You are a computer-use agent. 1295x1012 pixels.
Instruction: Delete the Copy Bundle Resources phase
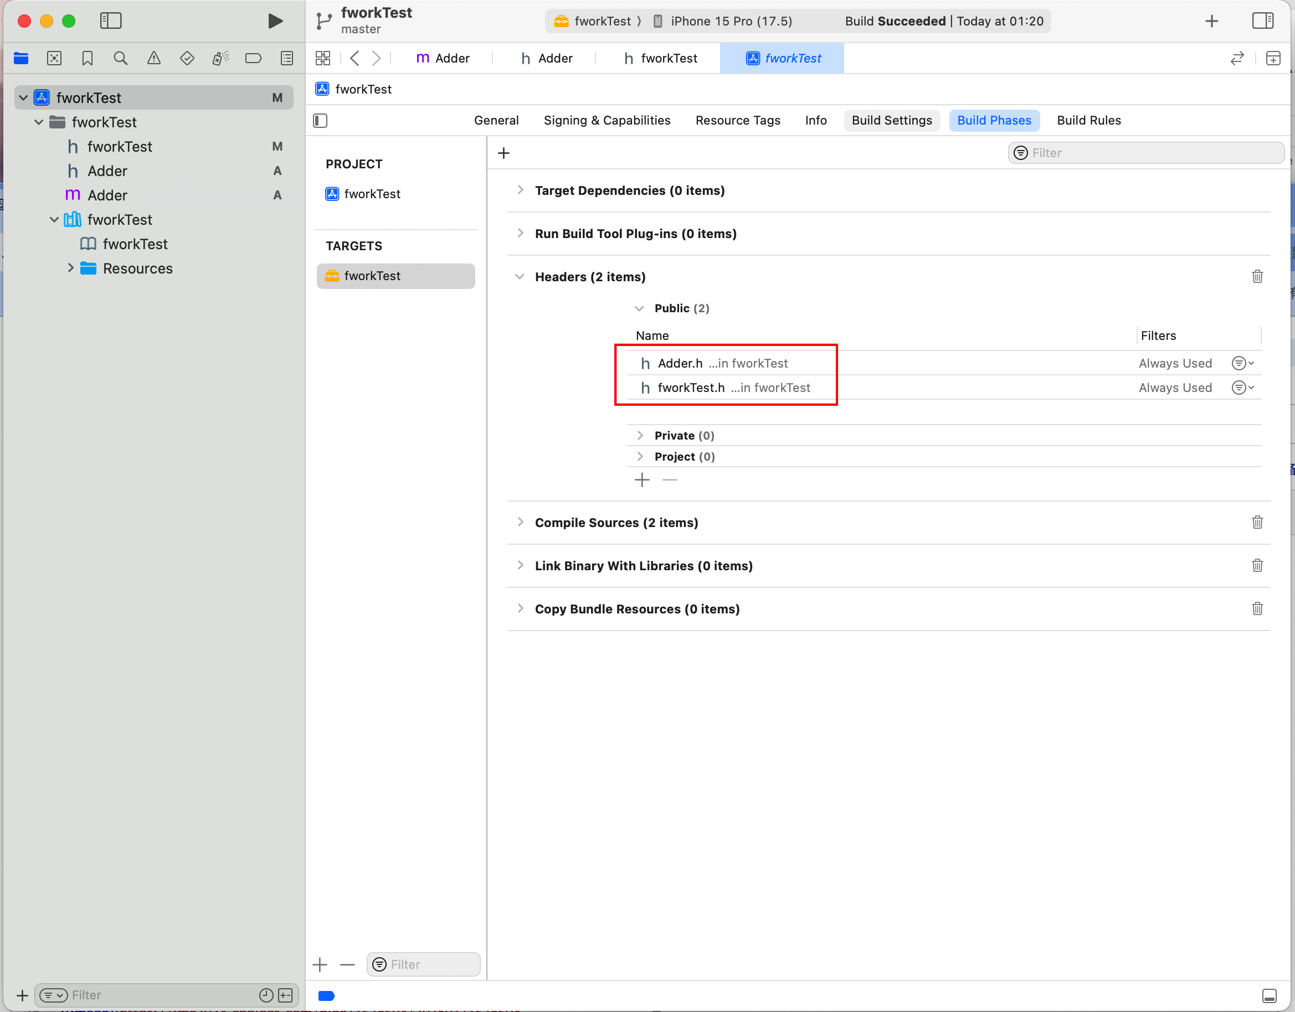coord(1257,609)
